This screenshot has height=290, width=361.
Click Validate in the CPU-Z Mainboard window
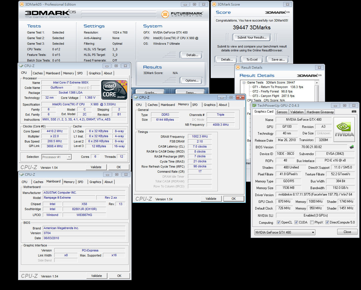(x=96, y=276)
